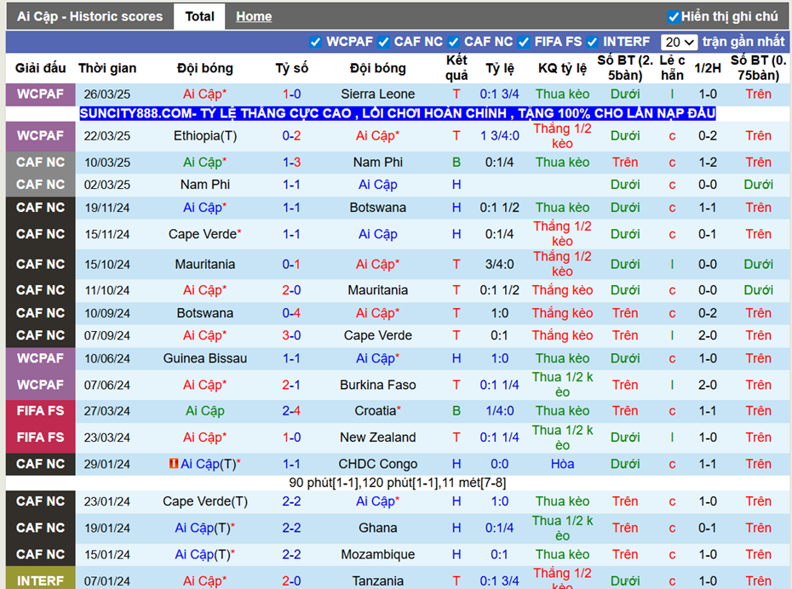Select 2-1 score against Burkina Faso

pyautogui.click(x=291, y=385)
